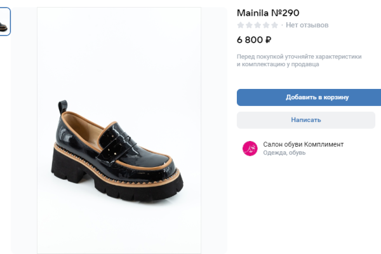
Task: Click the 6 800 ₽ price
Action: tap(254, 40)
